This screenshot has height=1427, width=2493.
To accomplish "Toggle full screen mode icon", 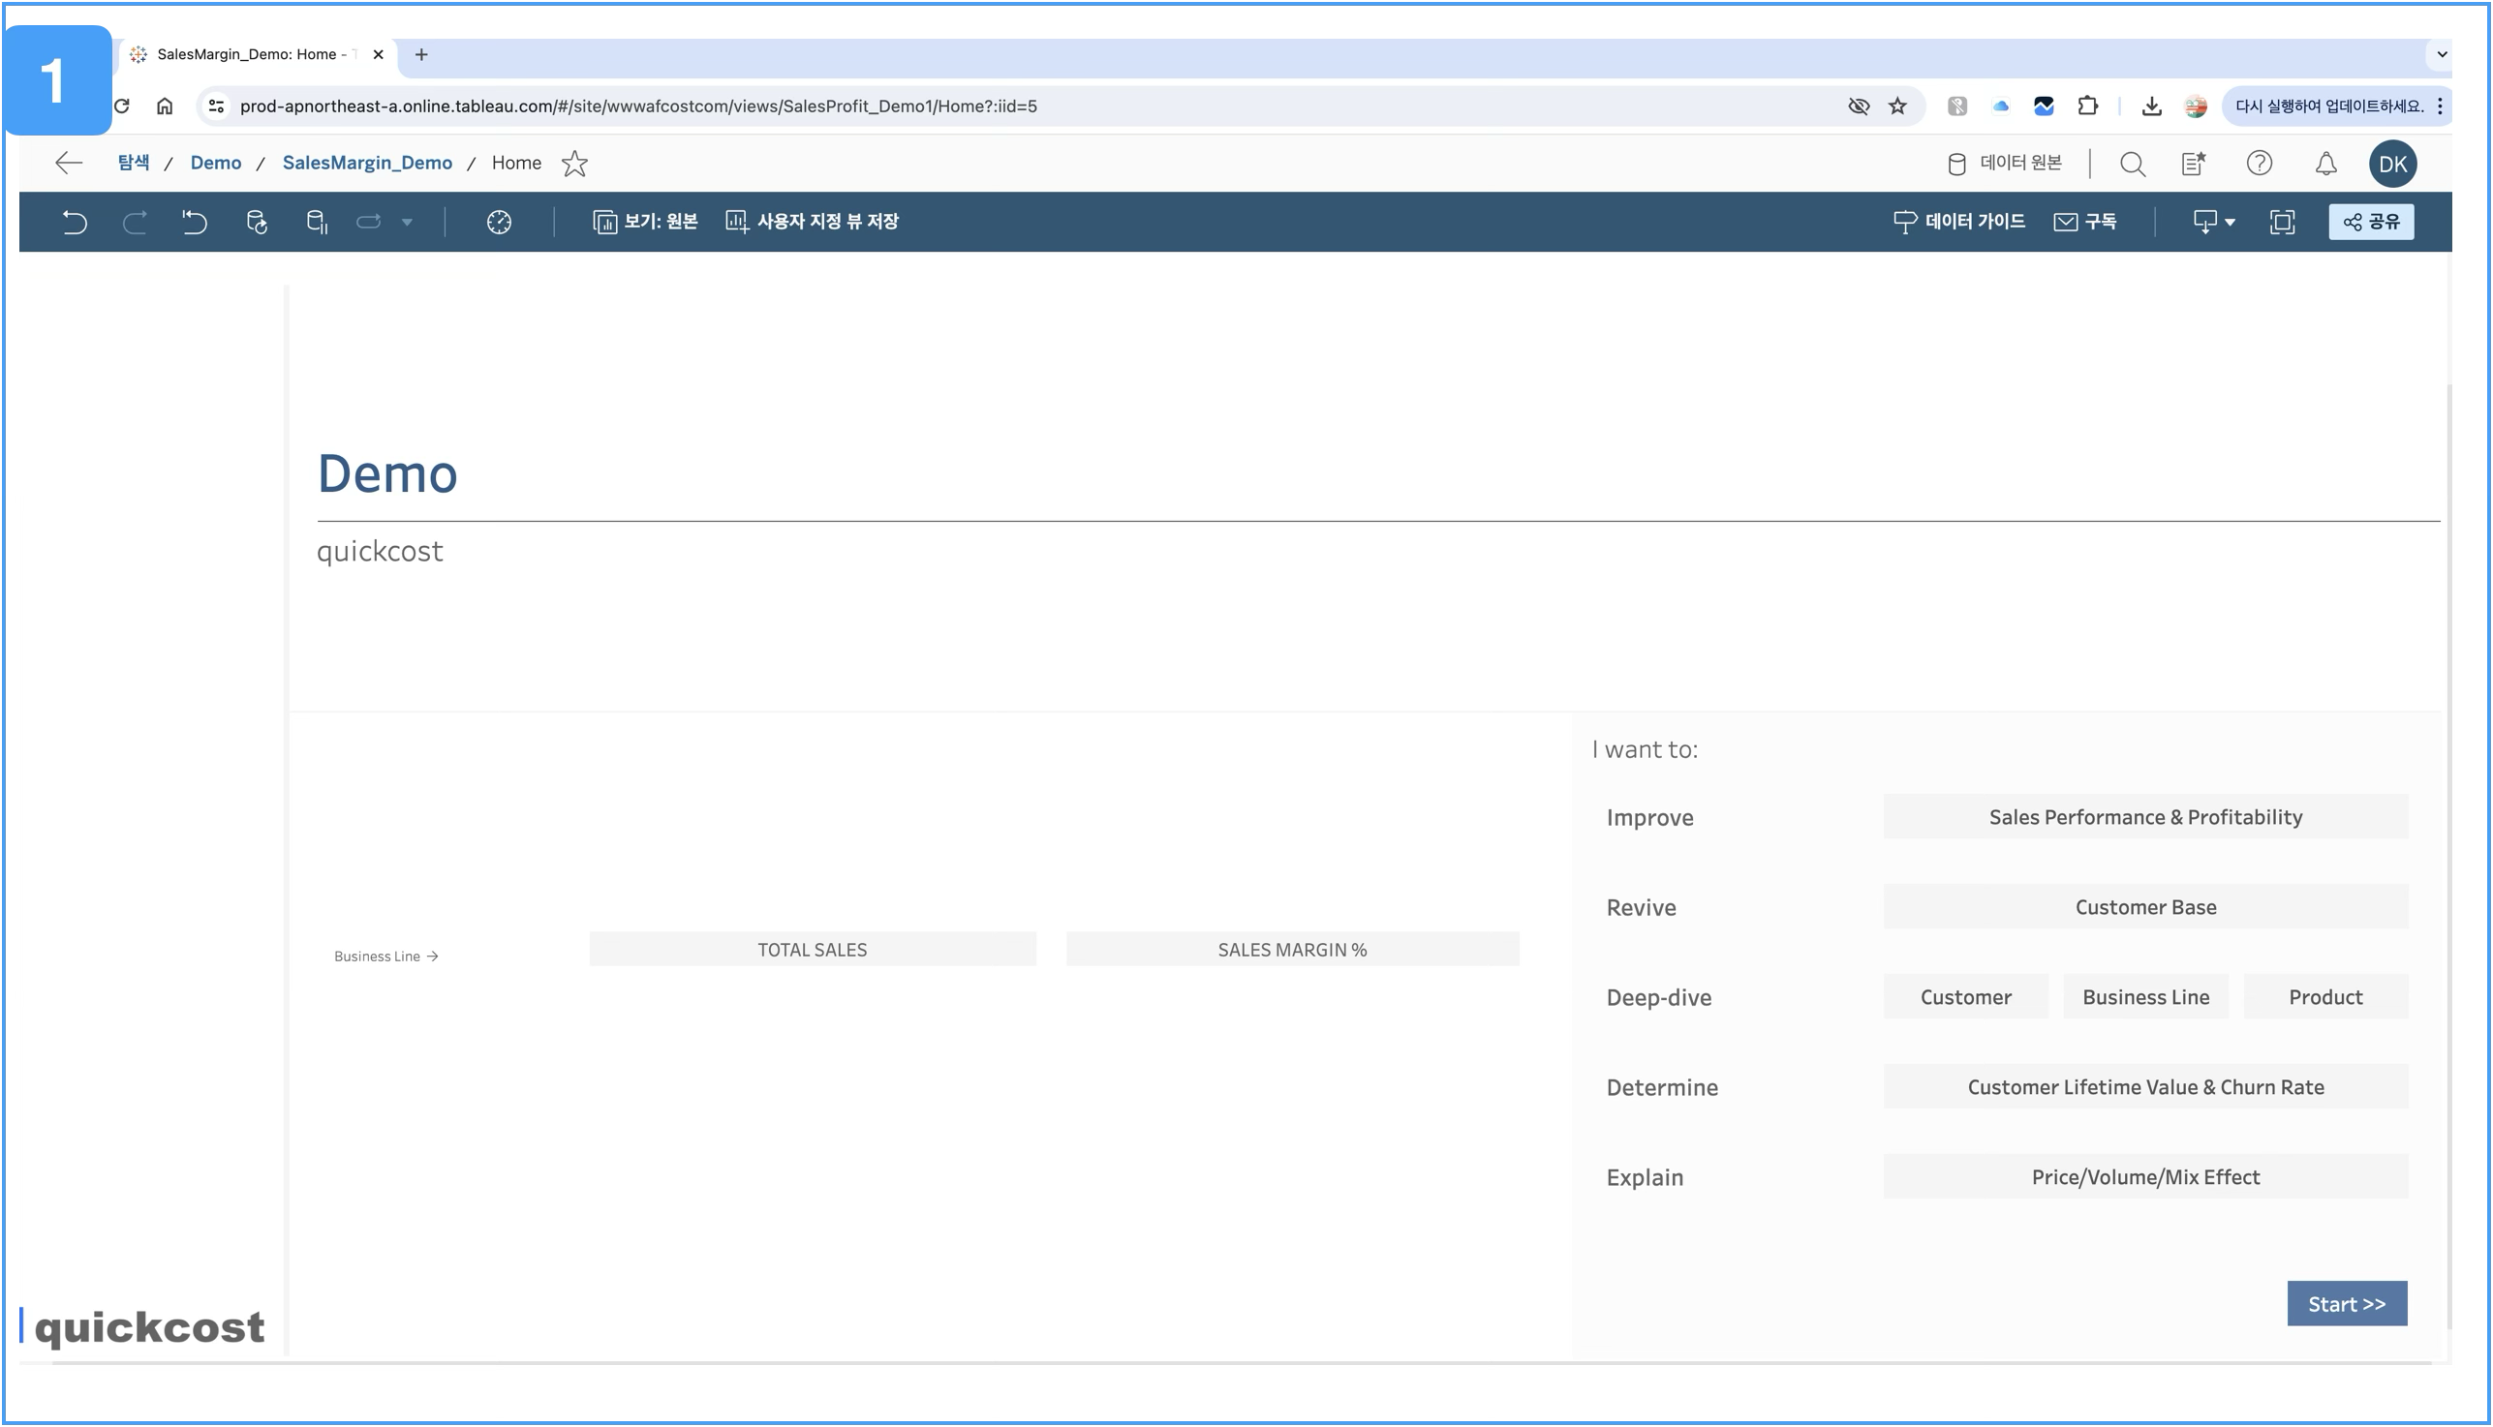I will click(2282, 223).
